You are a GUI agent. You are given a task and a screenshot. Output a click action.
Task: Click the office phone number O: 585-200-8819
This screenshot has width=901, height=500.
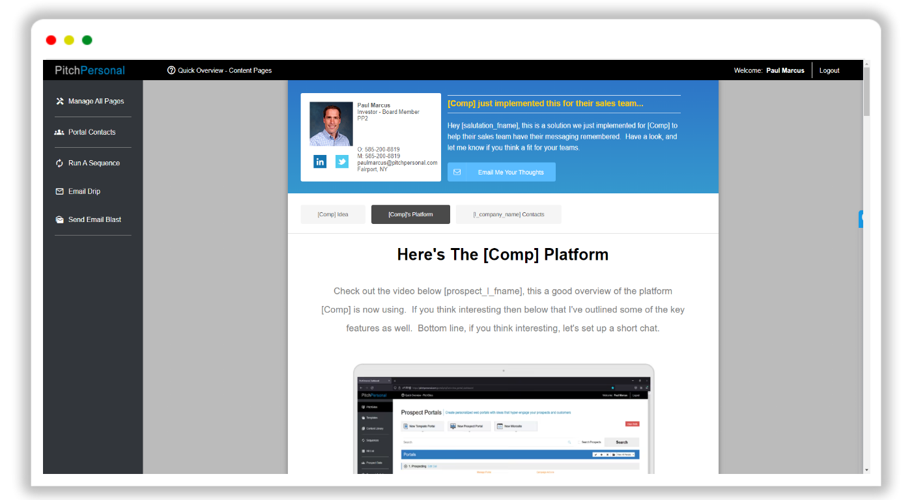tap(379, 150)
